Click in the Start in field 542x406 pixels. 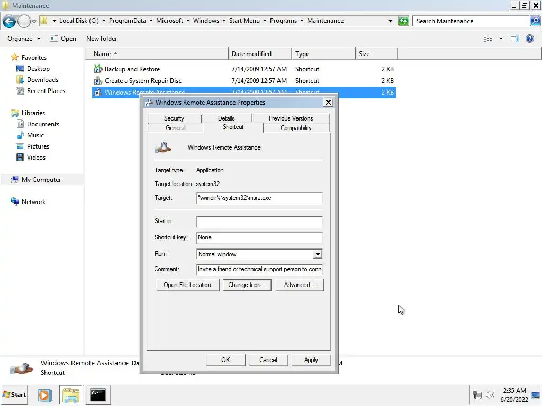coord(259,222)
